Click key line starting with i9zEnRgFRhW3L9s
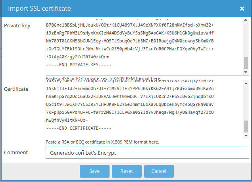 pos(130,33)
